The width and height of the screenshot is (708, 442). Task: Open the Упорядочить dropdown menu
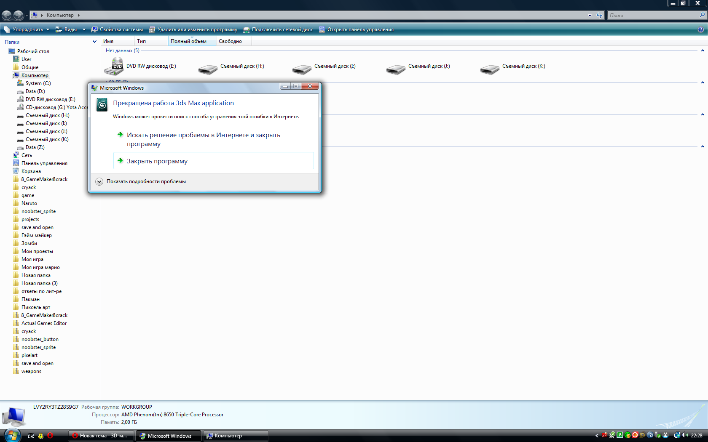point(27,29)
